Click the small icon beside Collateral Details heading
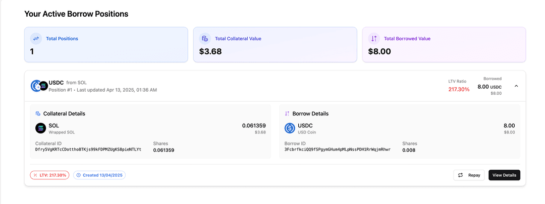 click(x=38, y=114)
